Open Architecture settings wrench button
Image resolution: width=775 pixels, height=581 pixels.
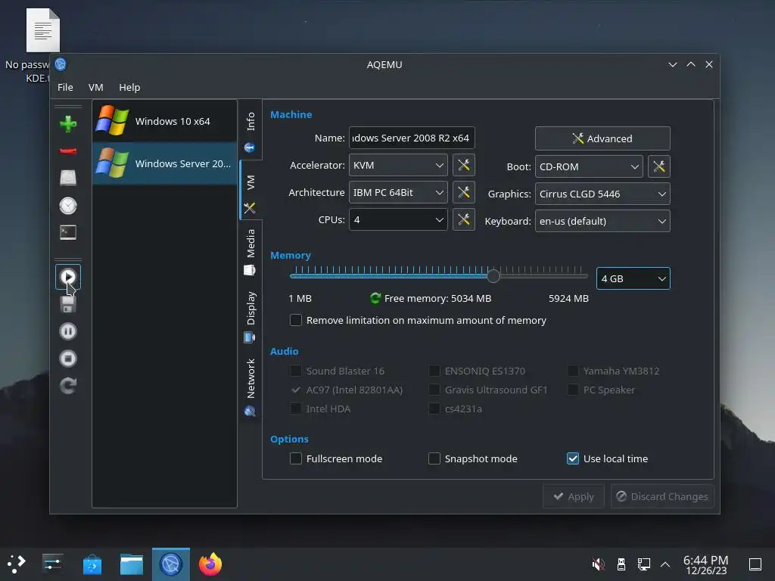pos(464,192)
